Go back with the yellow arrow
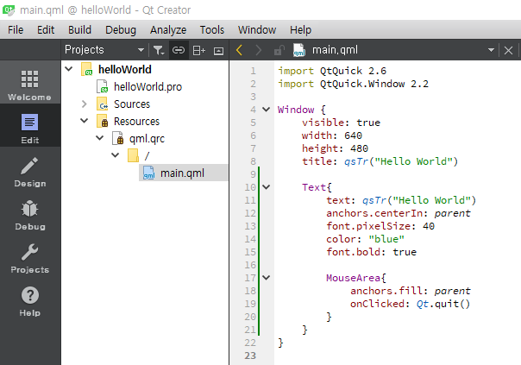The width and height of the screenshot is (521, 365). tap(240, 50)
